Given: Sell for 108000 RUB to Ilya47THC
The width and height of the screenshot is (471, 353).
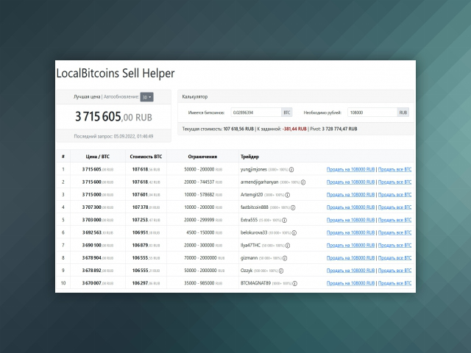Looking at the screenshot, I should 350,245.
